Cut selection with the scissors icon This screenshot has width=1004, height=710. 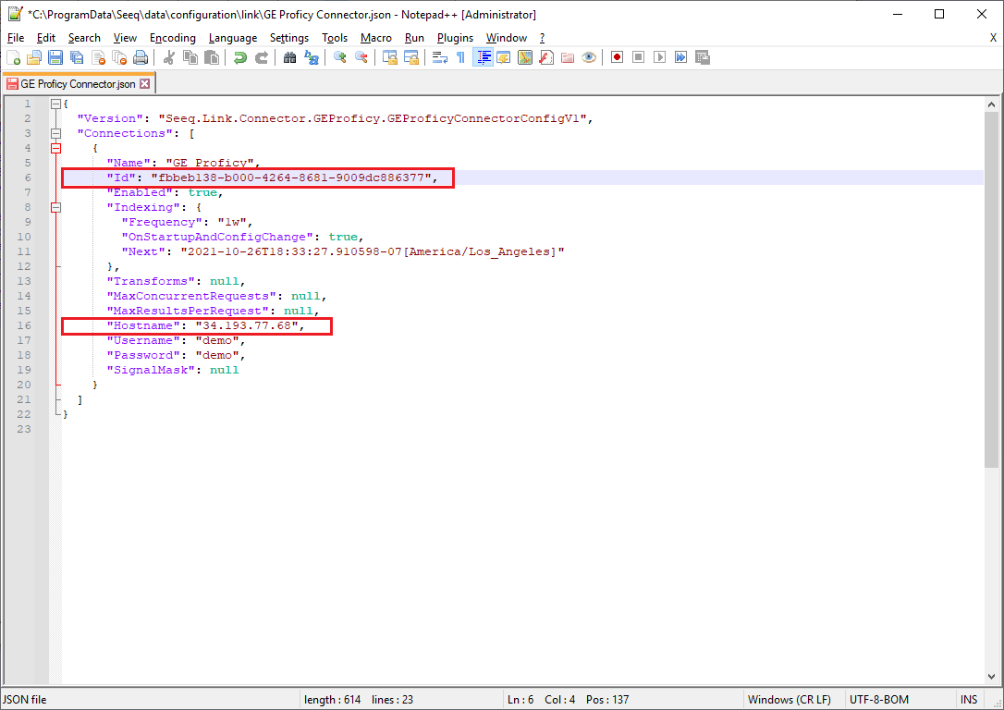click(169, 57)
